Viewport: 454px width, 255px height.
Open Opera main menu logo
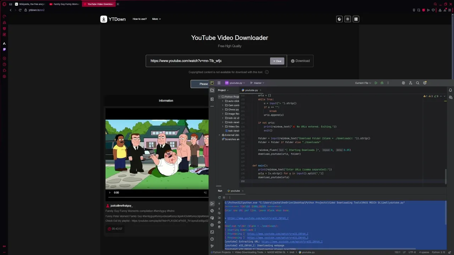click(4, 4)
